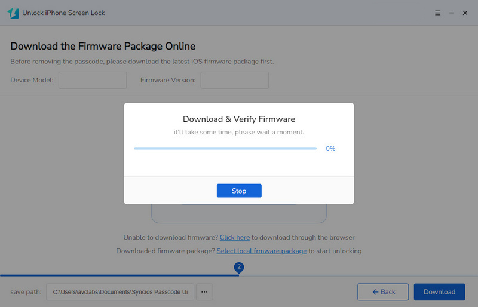Go Back to previous step
Screen dimensions: 478x307
[x=383, y=292]
